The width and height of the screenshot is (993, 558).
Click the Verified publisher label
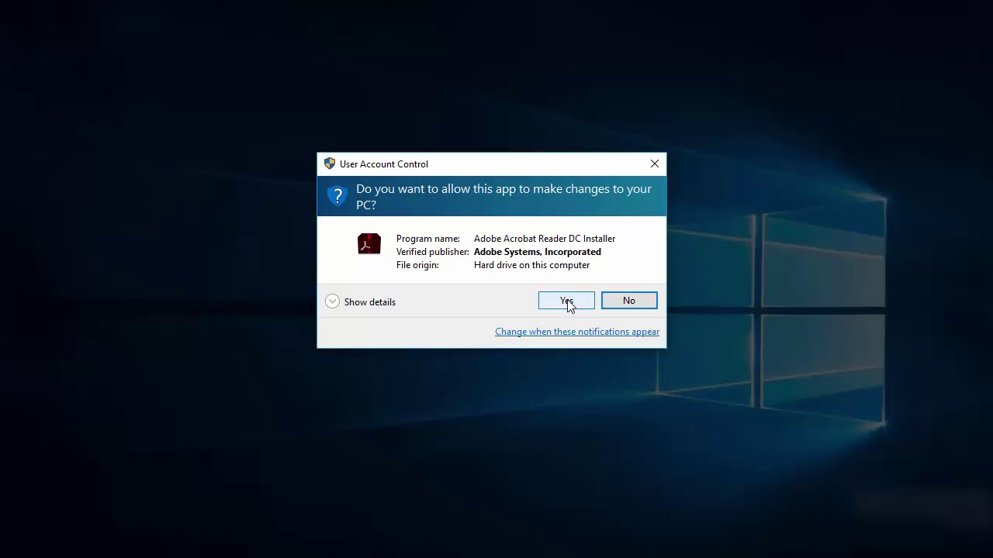pos(433,252)
